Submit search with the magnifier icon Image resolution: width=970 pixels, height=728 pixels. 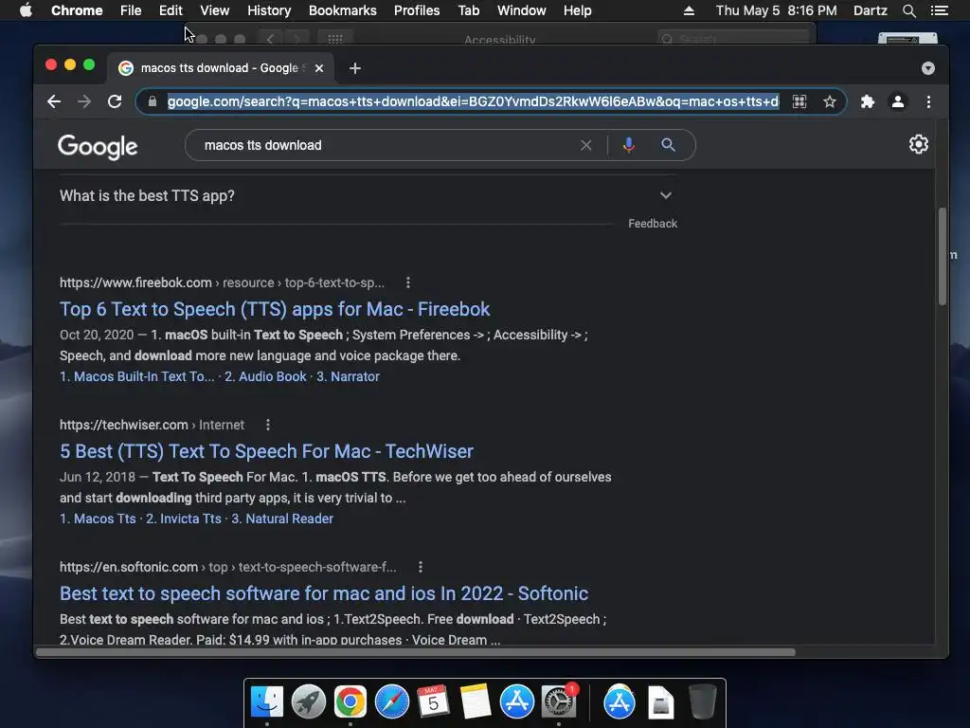pyautogui.click(x=668, y=145)
